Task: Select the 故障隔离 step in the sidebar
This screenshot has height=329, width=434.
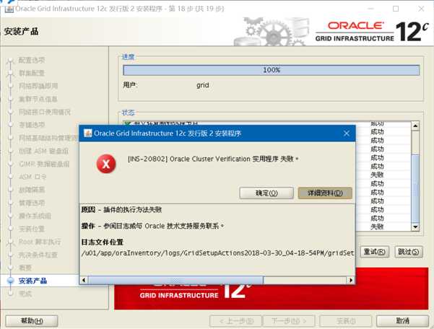Action: tap(32, 190)
